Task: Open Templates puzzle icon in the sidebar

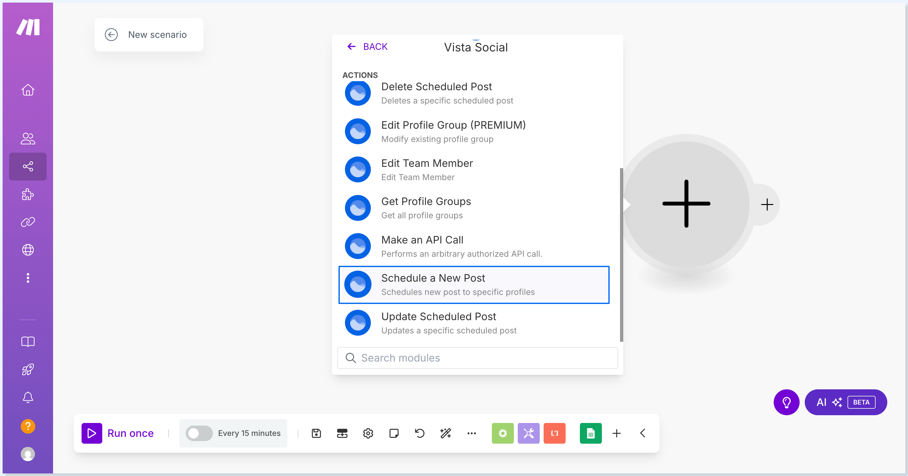Action: click(28, 194)
